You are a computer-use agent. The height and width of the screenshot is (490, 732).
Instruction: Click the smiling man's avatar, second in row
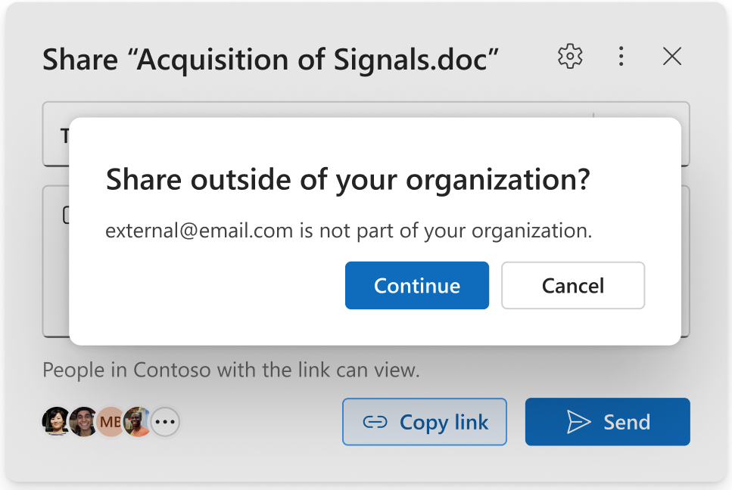click(x=83, y=422)
